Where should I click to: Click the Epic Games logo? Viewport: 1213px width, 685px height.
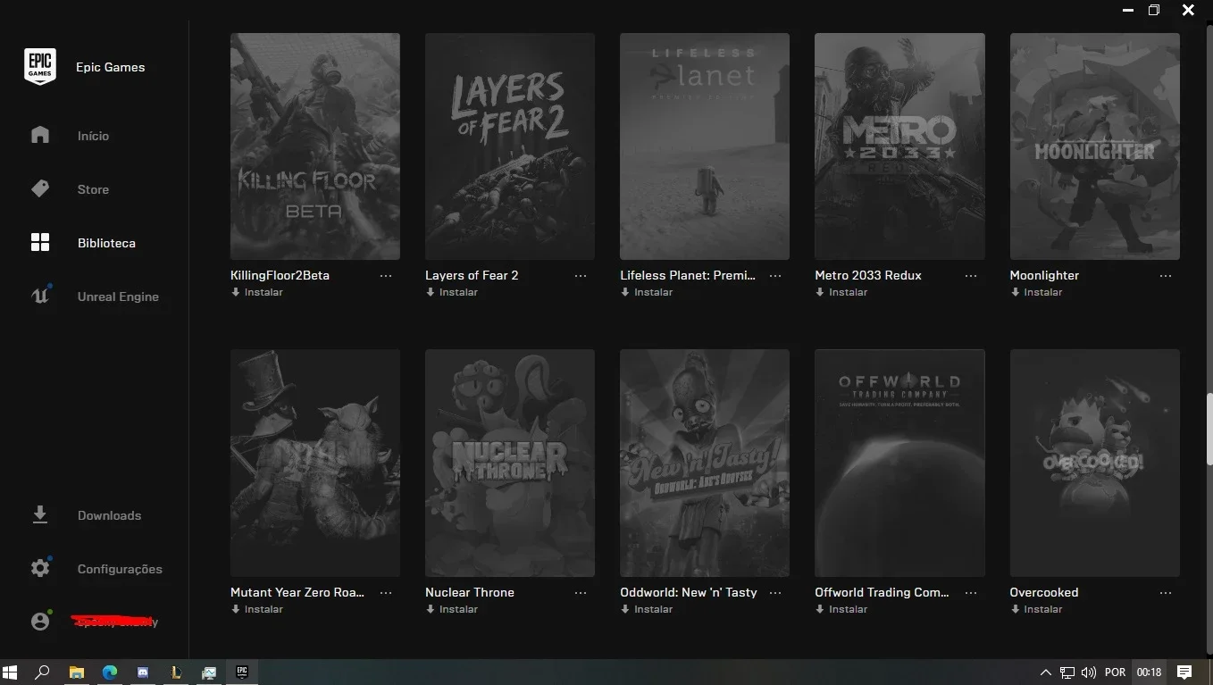click(x=40, y=67)
